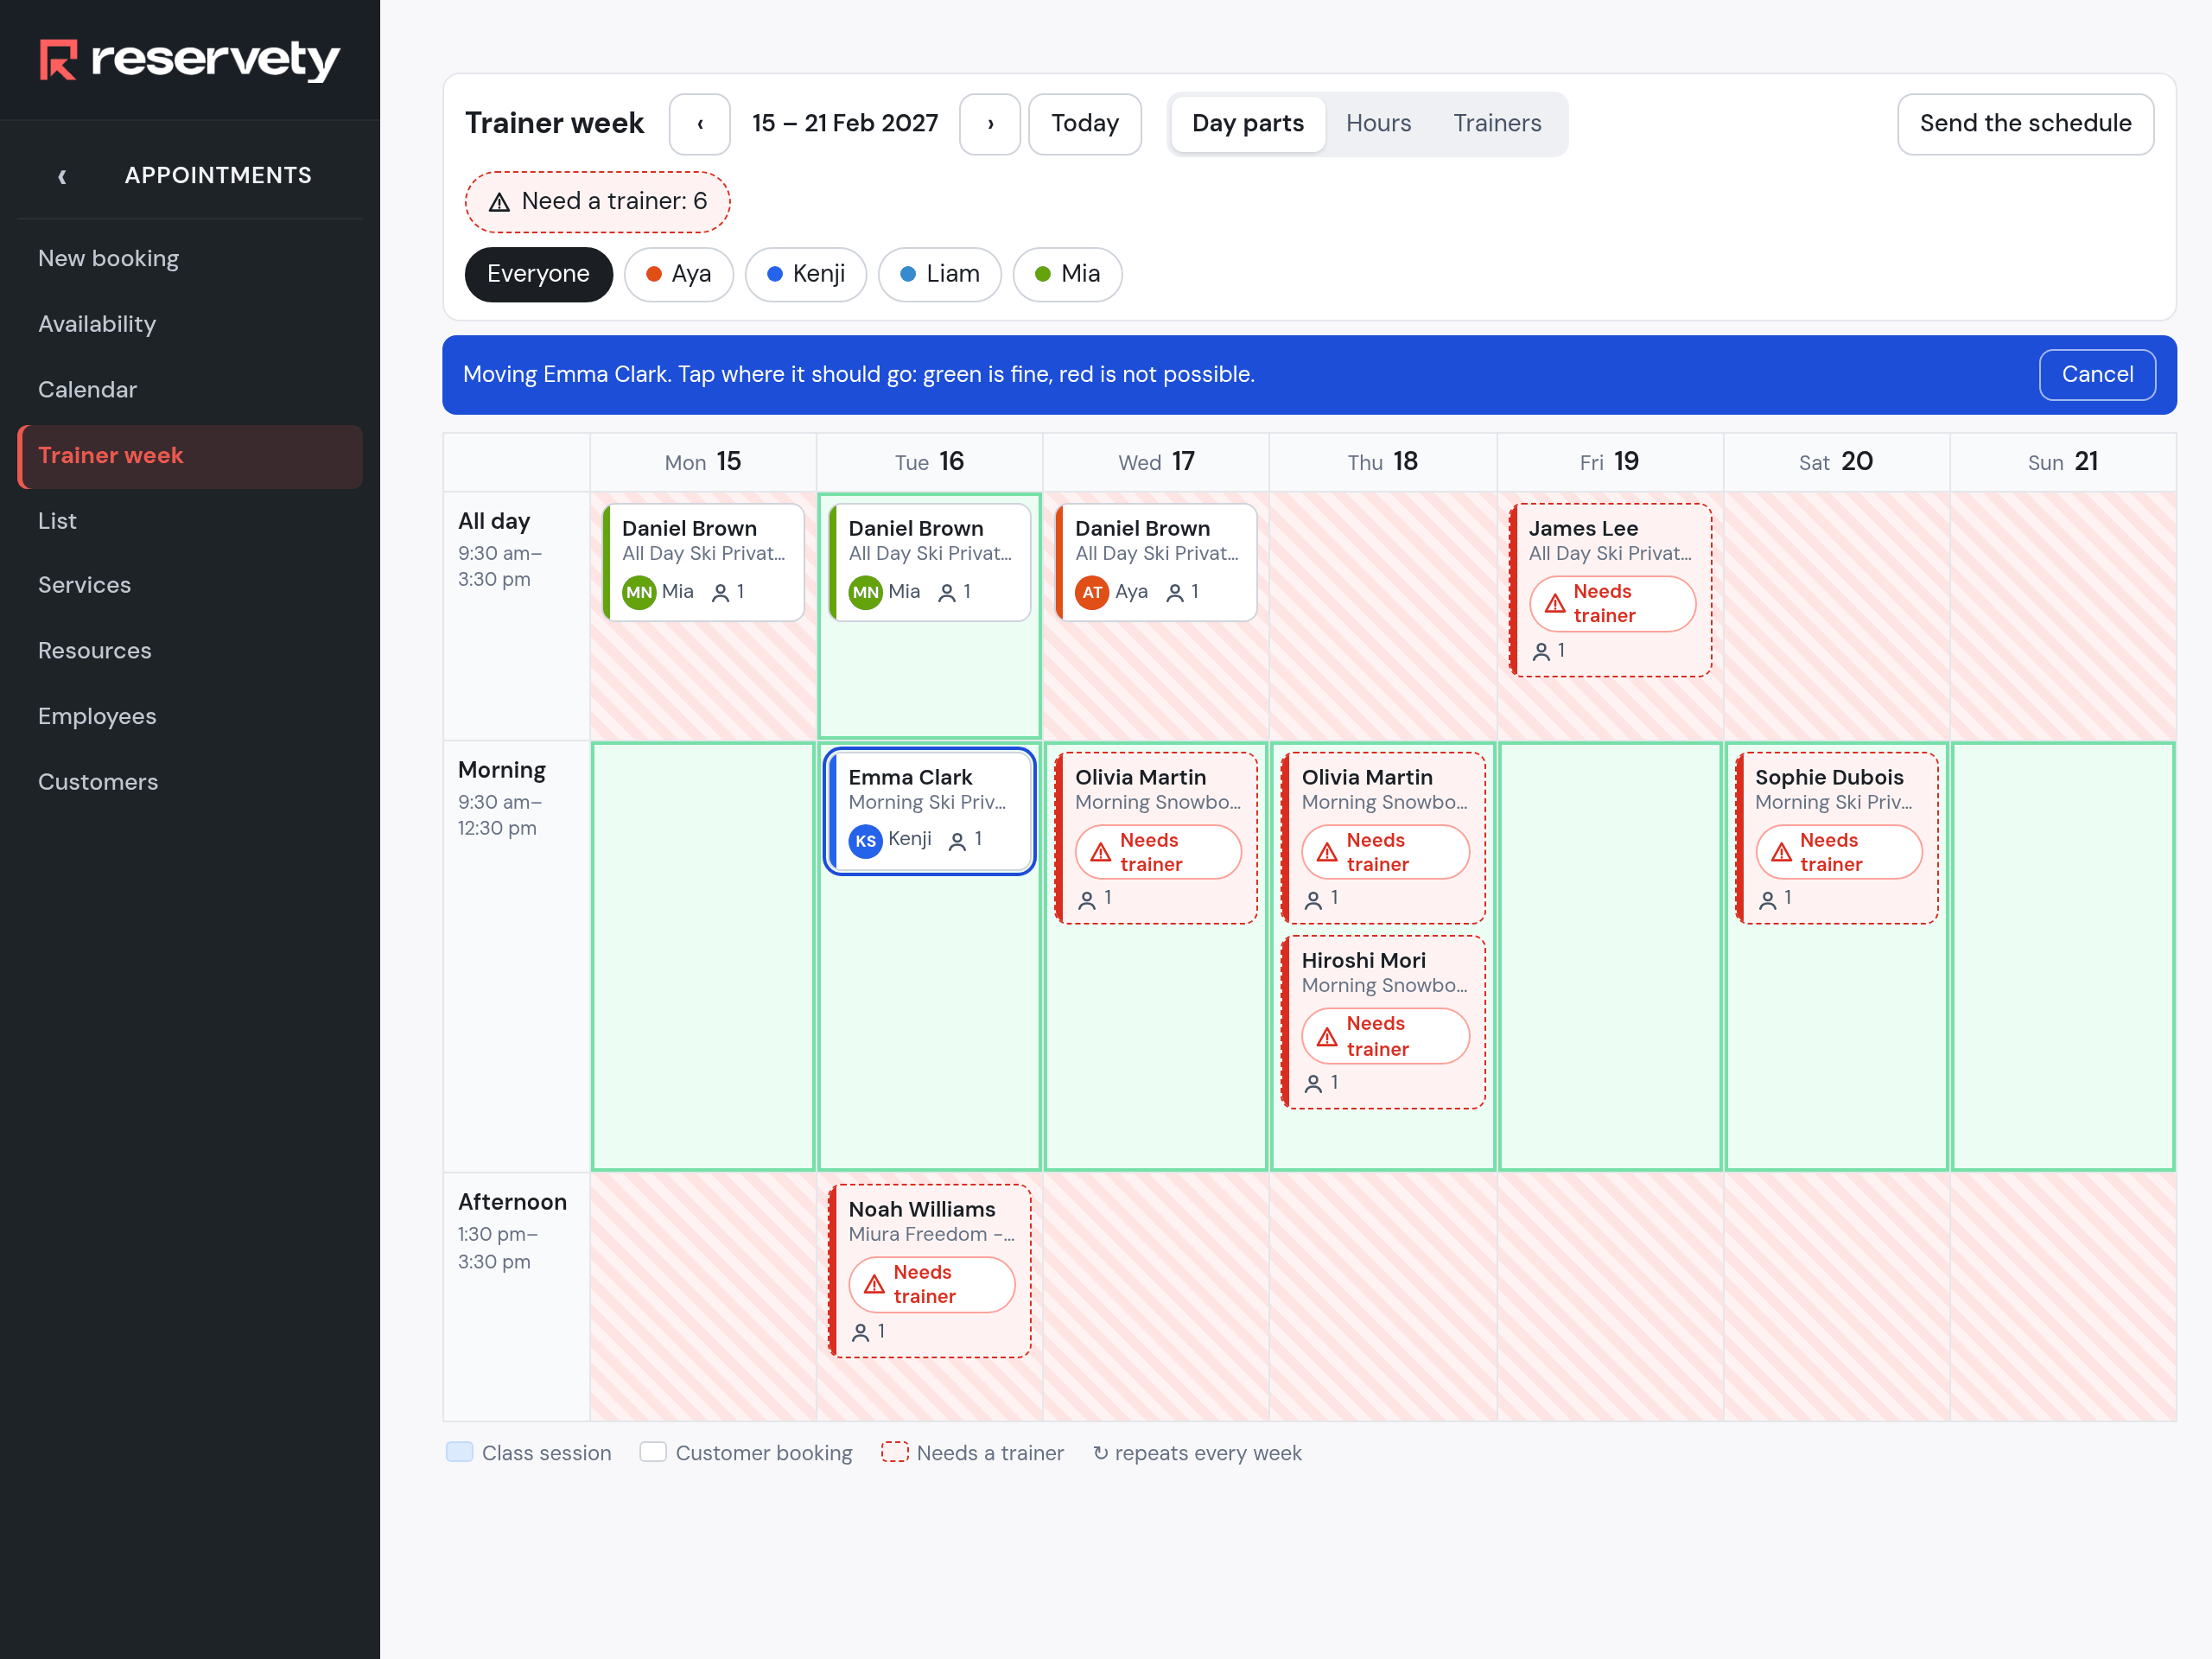Open Customers in sidebar
This screenshot has width=2212, height=1659.
click(x=190, y=783)
